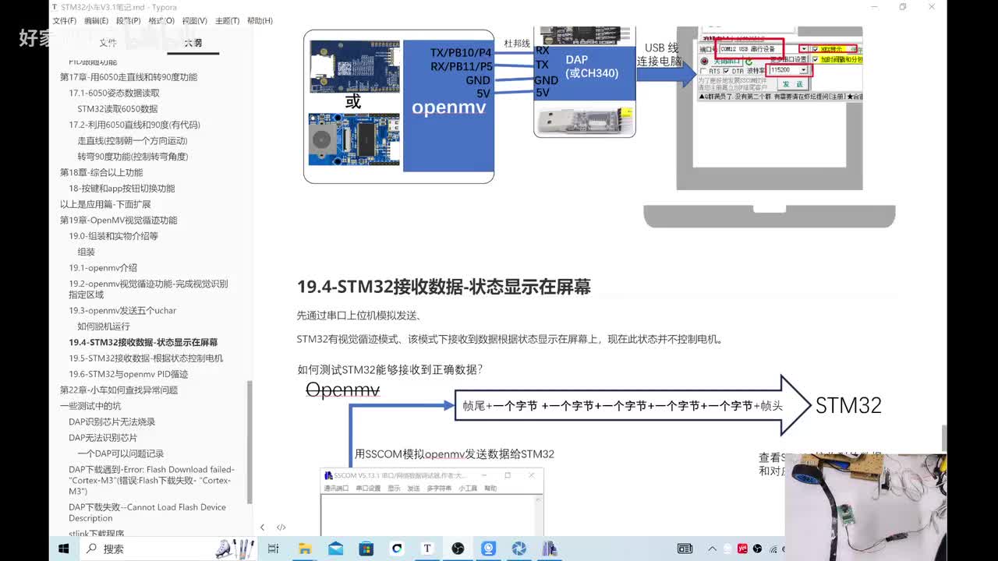Toggle HEX显示 checkbox in the SSCOM image
Viewport: 998px width, 561px height.
[816, 49]
